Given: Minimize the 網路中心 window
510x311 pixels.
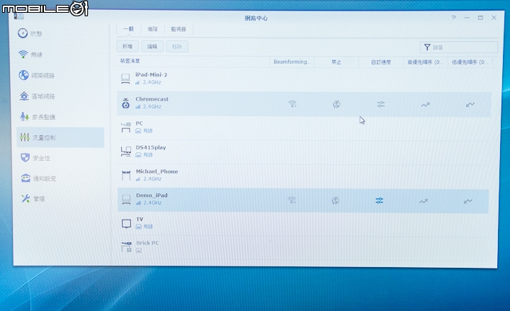Looking at the screenshot, I should [467, 18].
